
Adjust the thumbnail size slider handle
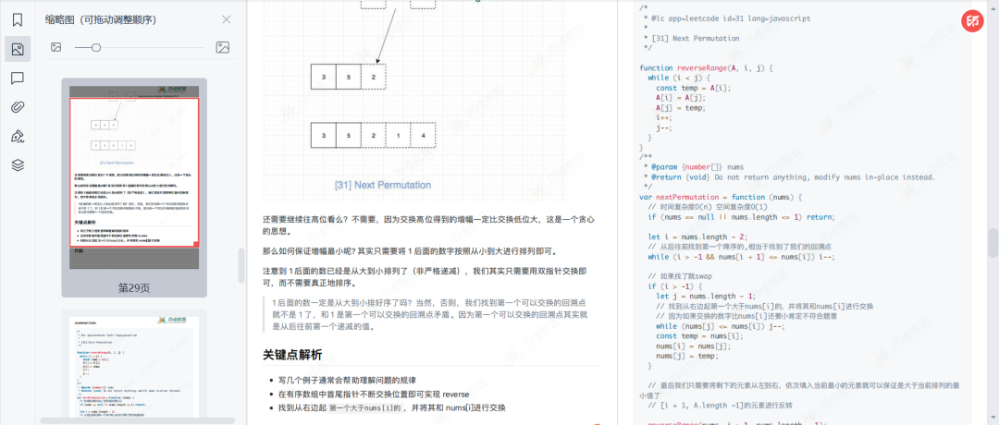coord(95,47)
